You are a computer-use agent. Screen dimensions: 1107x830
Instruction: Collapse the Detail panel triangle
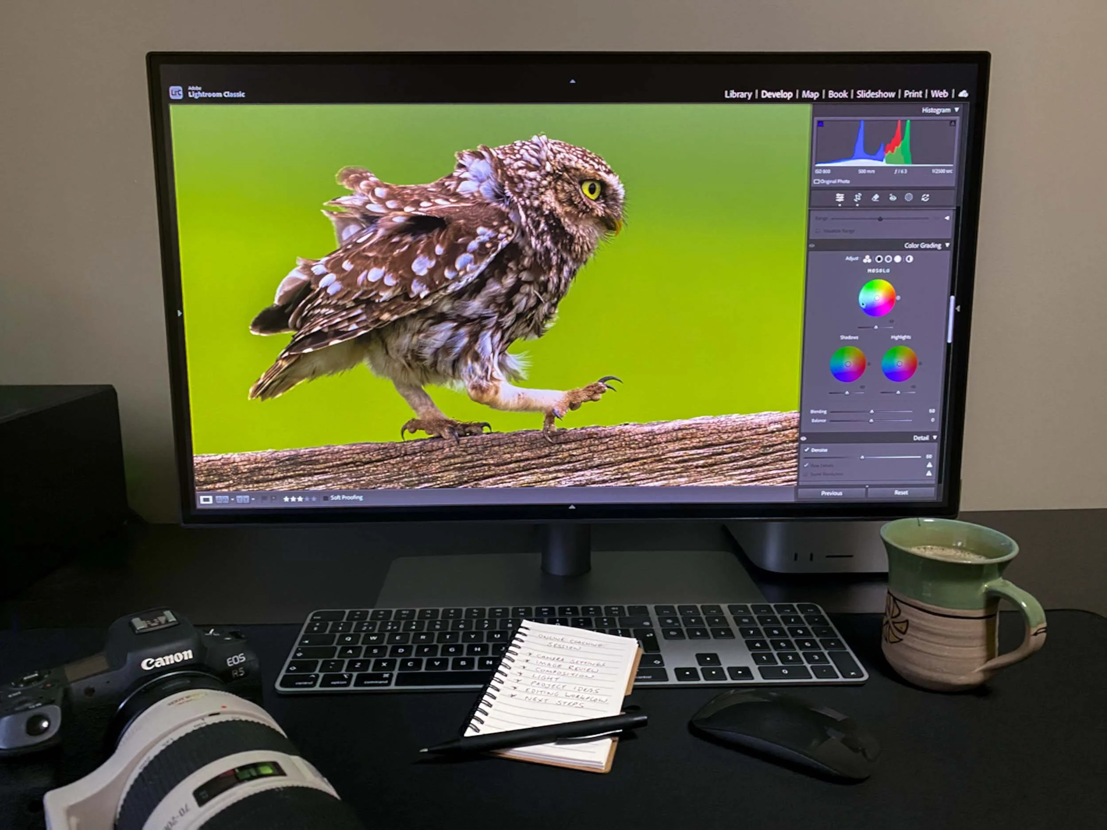click(x=934, y=438)
